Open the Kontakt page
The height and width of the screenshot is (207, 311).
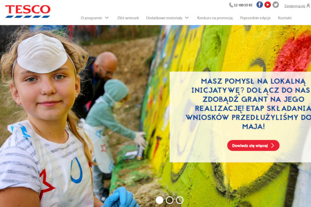[285, 18]
